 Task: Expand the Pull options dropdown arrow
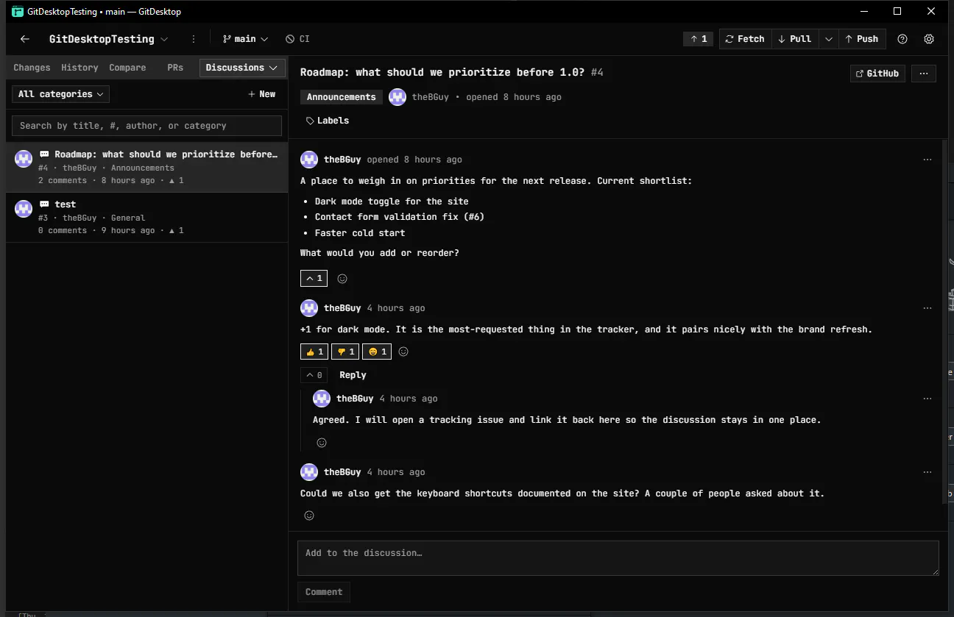(829, 39)
